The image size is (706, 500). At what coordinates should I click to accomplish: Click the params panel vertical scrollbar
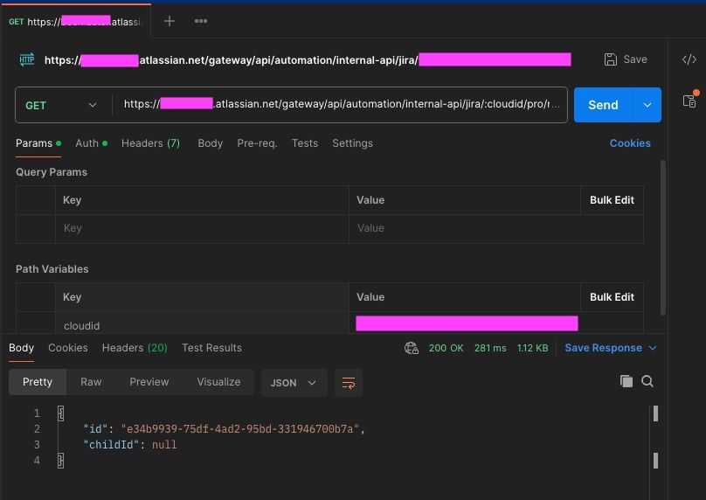point(663,238)
